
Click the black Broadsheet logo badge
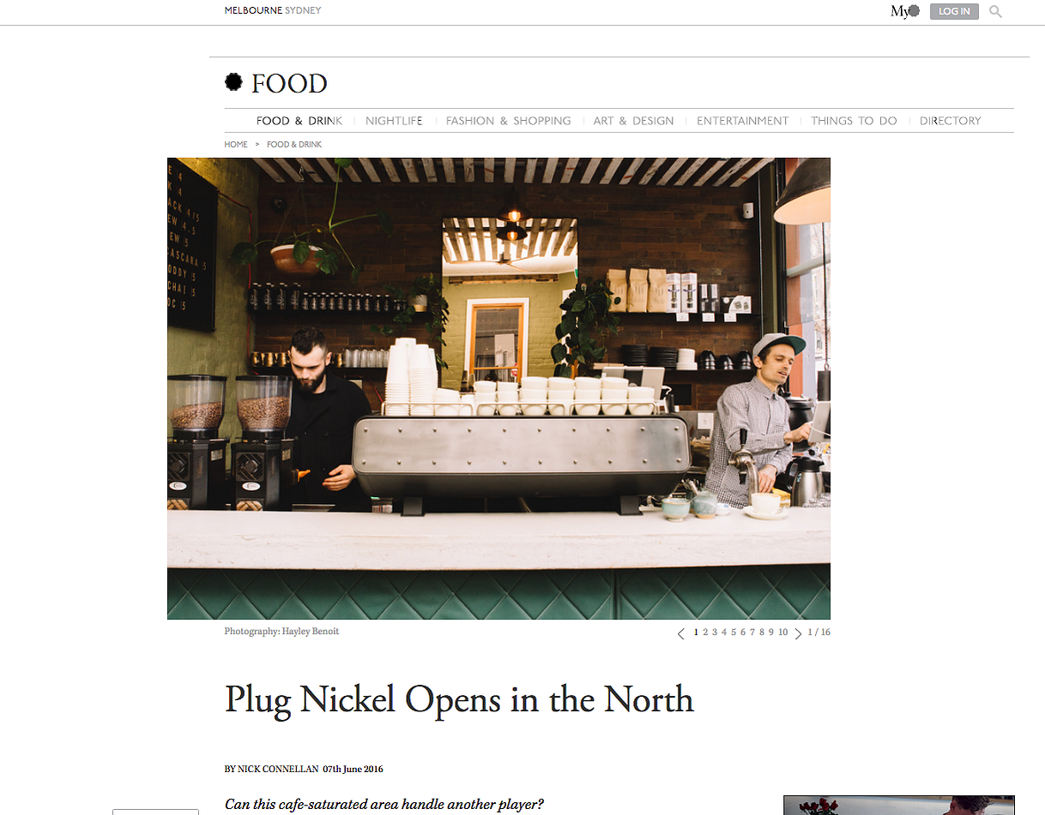click(233, 82)
